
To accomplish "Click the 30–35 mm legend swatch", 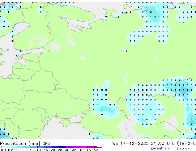I will click(x=70, y=147).
